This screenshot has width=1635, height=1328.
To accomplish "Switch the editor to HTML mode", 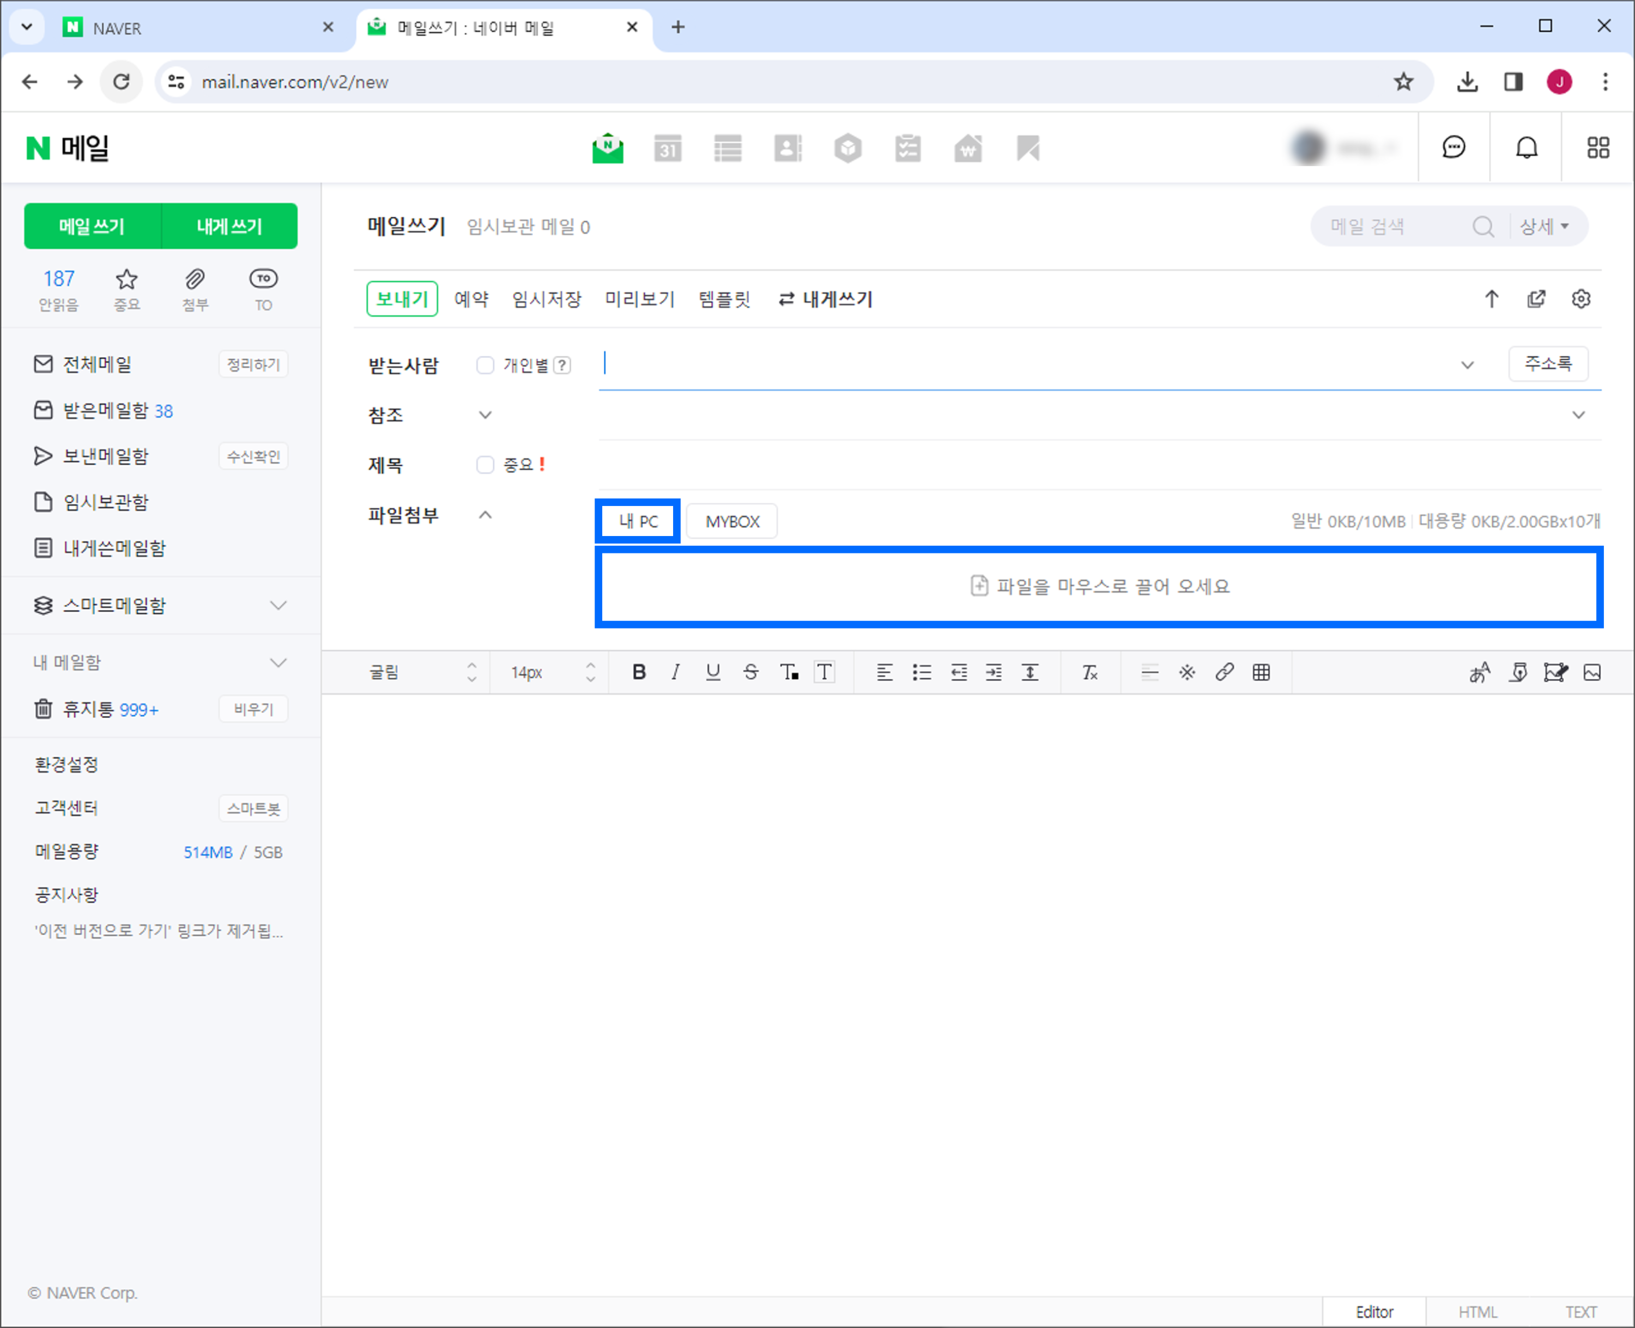I will click(1477, 1312).
